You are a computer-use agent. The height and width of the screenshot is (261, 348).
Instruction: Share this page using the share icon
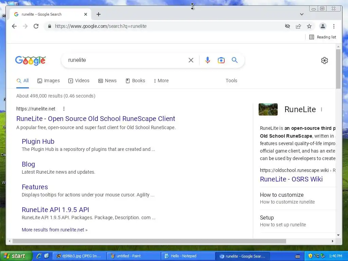coord(298,26)
